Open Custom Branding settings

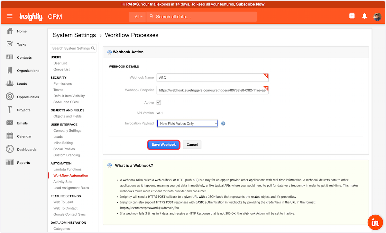[x=67, y=155]
